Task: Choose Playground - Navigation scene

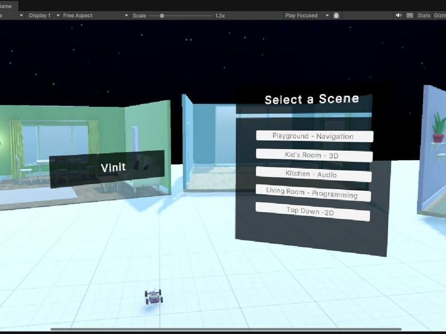Action: coord(314,136)
